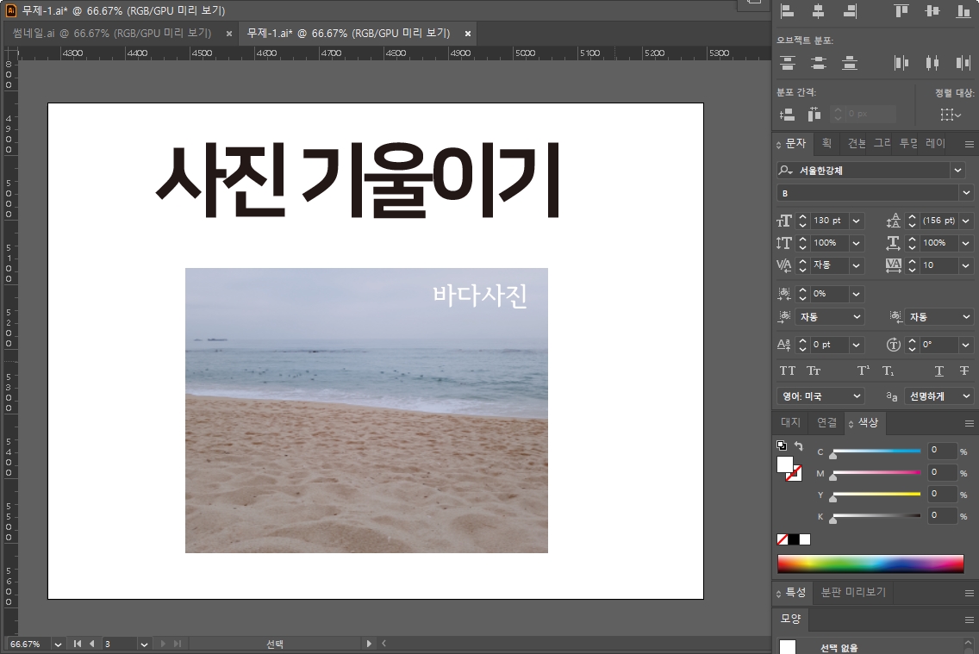Click the horizontal align right icon
Image resolution: width=979 pixels, height=654 pixels.
[x=849, y=10]
